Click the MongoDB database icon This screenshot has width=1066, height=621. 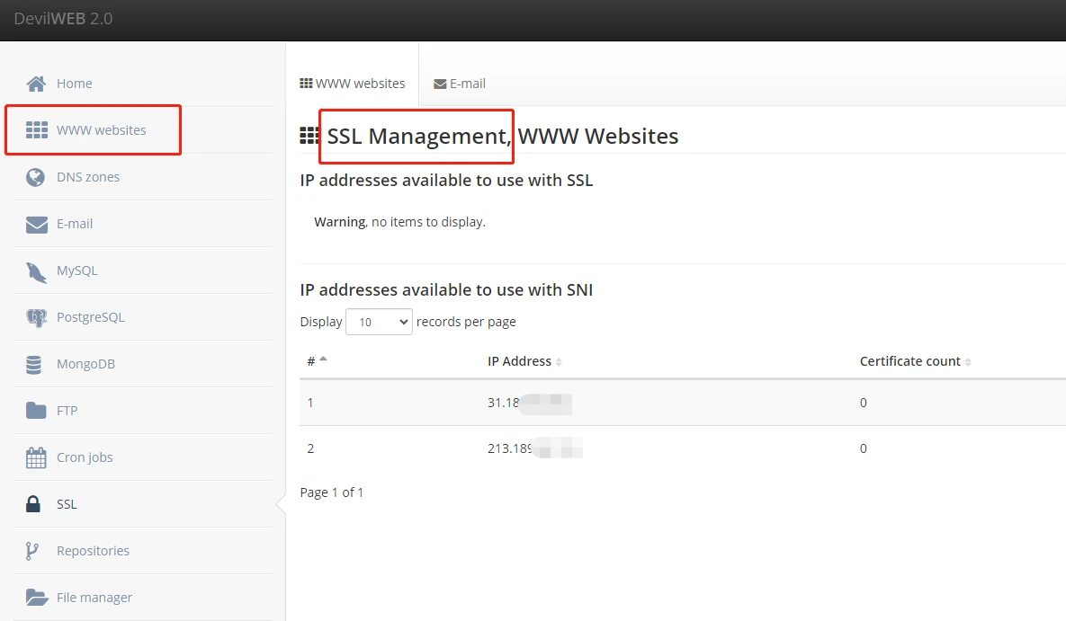pyautogui.click(x=34, y=364)
